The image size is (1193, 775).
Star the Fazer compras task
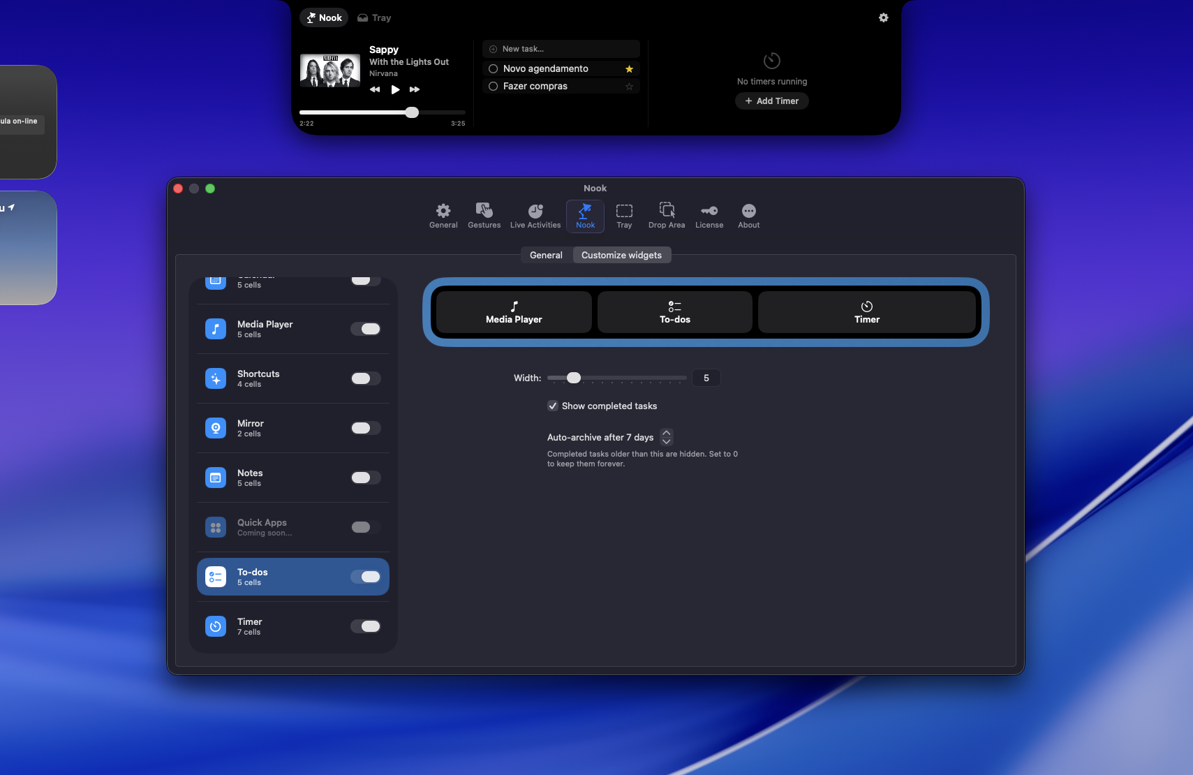coord(629,86)
